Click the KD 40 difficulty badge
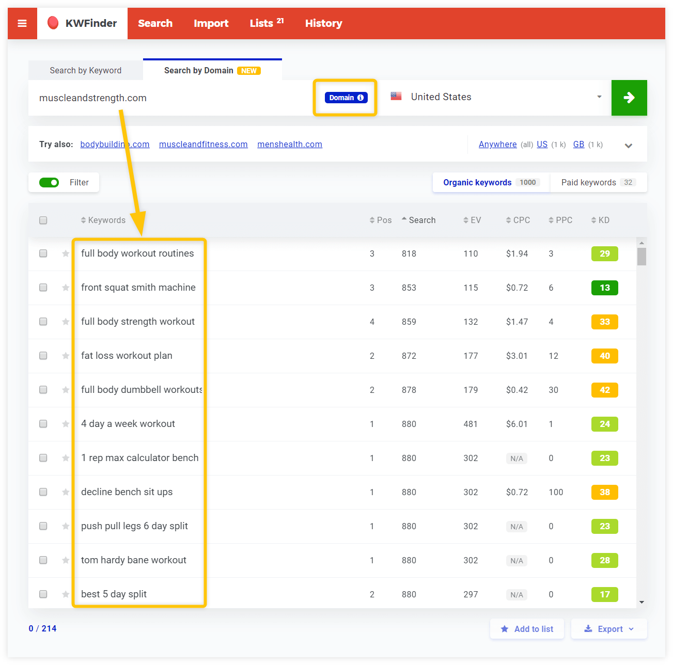Image resolution: width=673 pixels, height=665 pixels. tap(605, 356)
